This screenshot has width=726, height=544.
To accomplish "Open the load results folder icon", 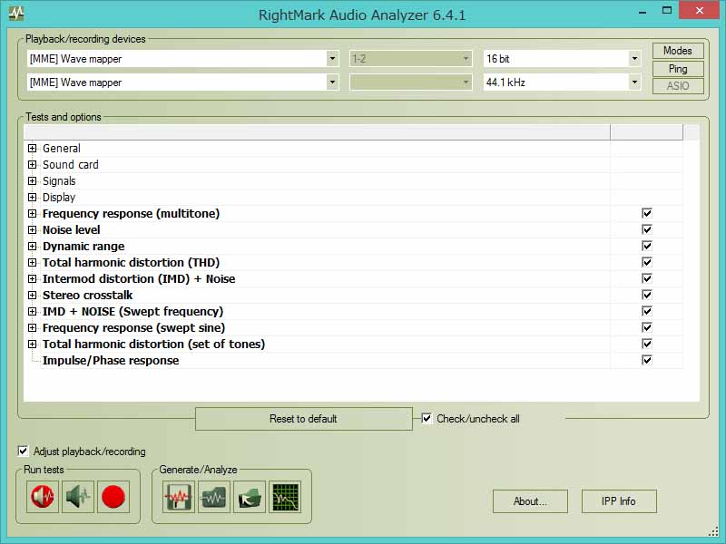I will (x=250, y=497).
